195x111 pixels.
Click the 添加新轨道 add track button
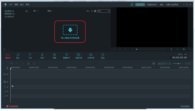pos(12,106)
